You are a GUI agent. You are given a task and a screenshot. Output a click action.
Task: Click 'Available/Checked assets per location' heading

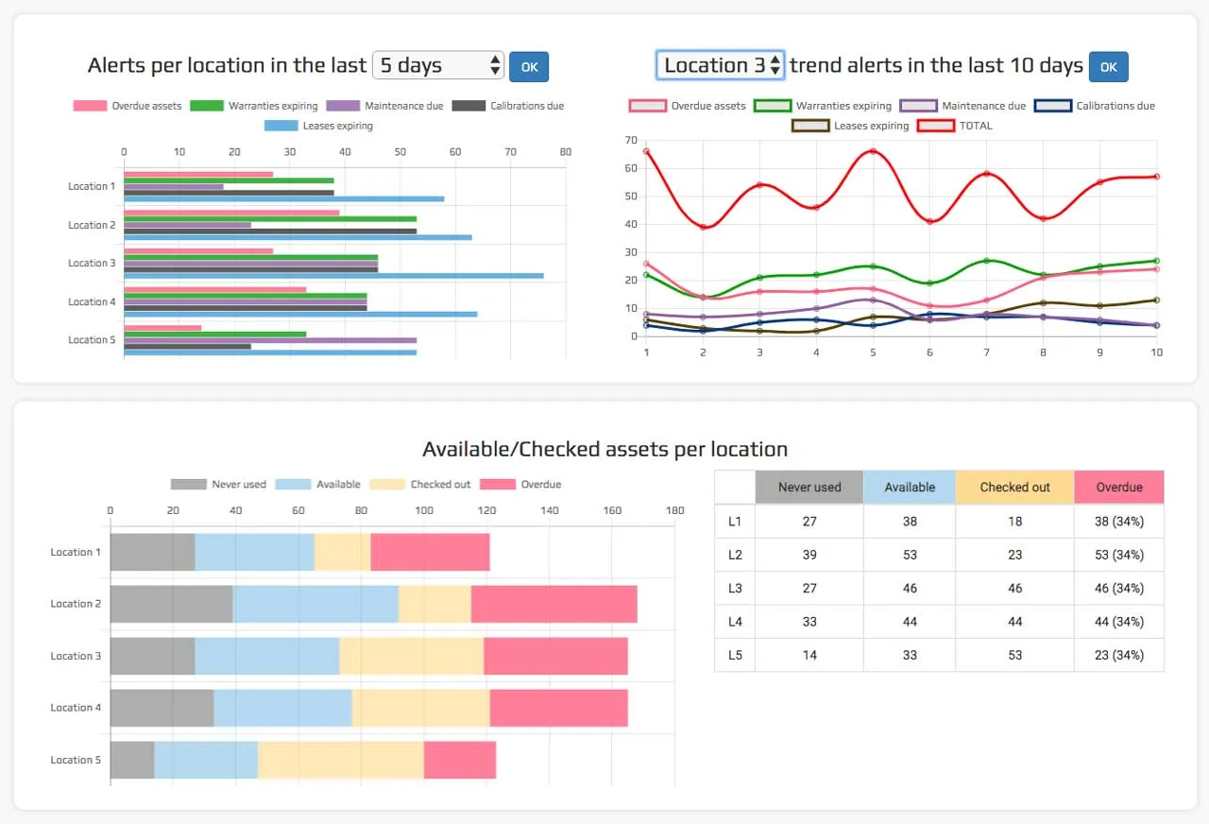604,450
